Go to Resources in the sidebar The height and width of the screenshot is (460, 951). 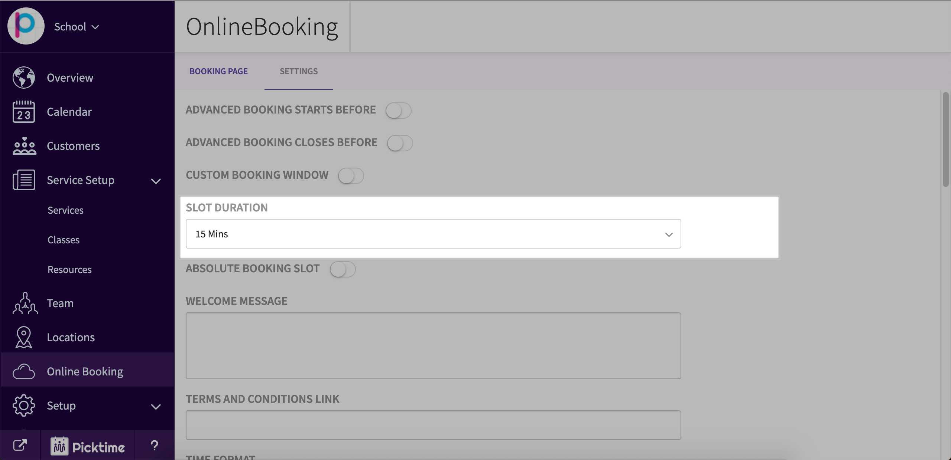click(69, 270)
